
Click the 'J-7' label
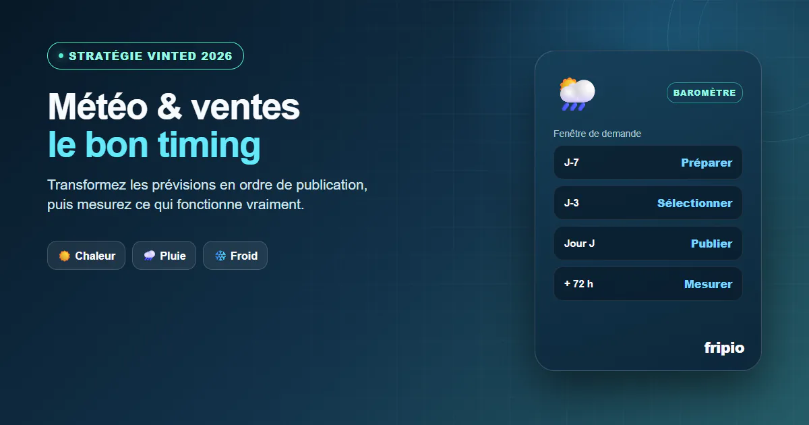pyautogui.click(x=572, y=163)
